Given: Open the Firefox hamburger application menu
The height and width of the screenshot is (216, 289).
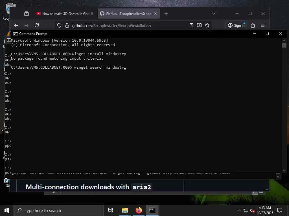Looking at the screenshot, I should 263,25.
